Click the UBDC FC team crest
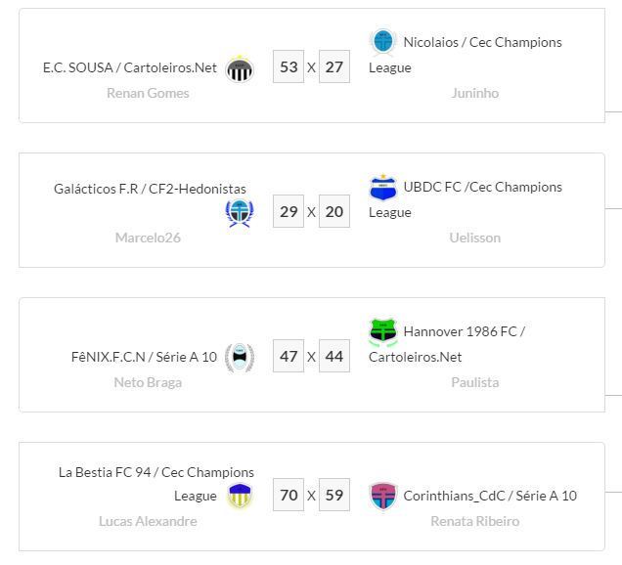This screenshot has width=622, height=565. (x=382, y=187)
